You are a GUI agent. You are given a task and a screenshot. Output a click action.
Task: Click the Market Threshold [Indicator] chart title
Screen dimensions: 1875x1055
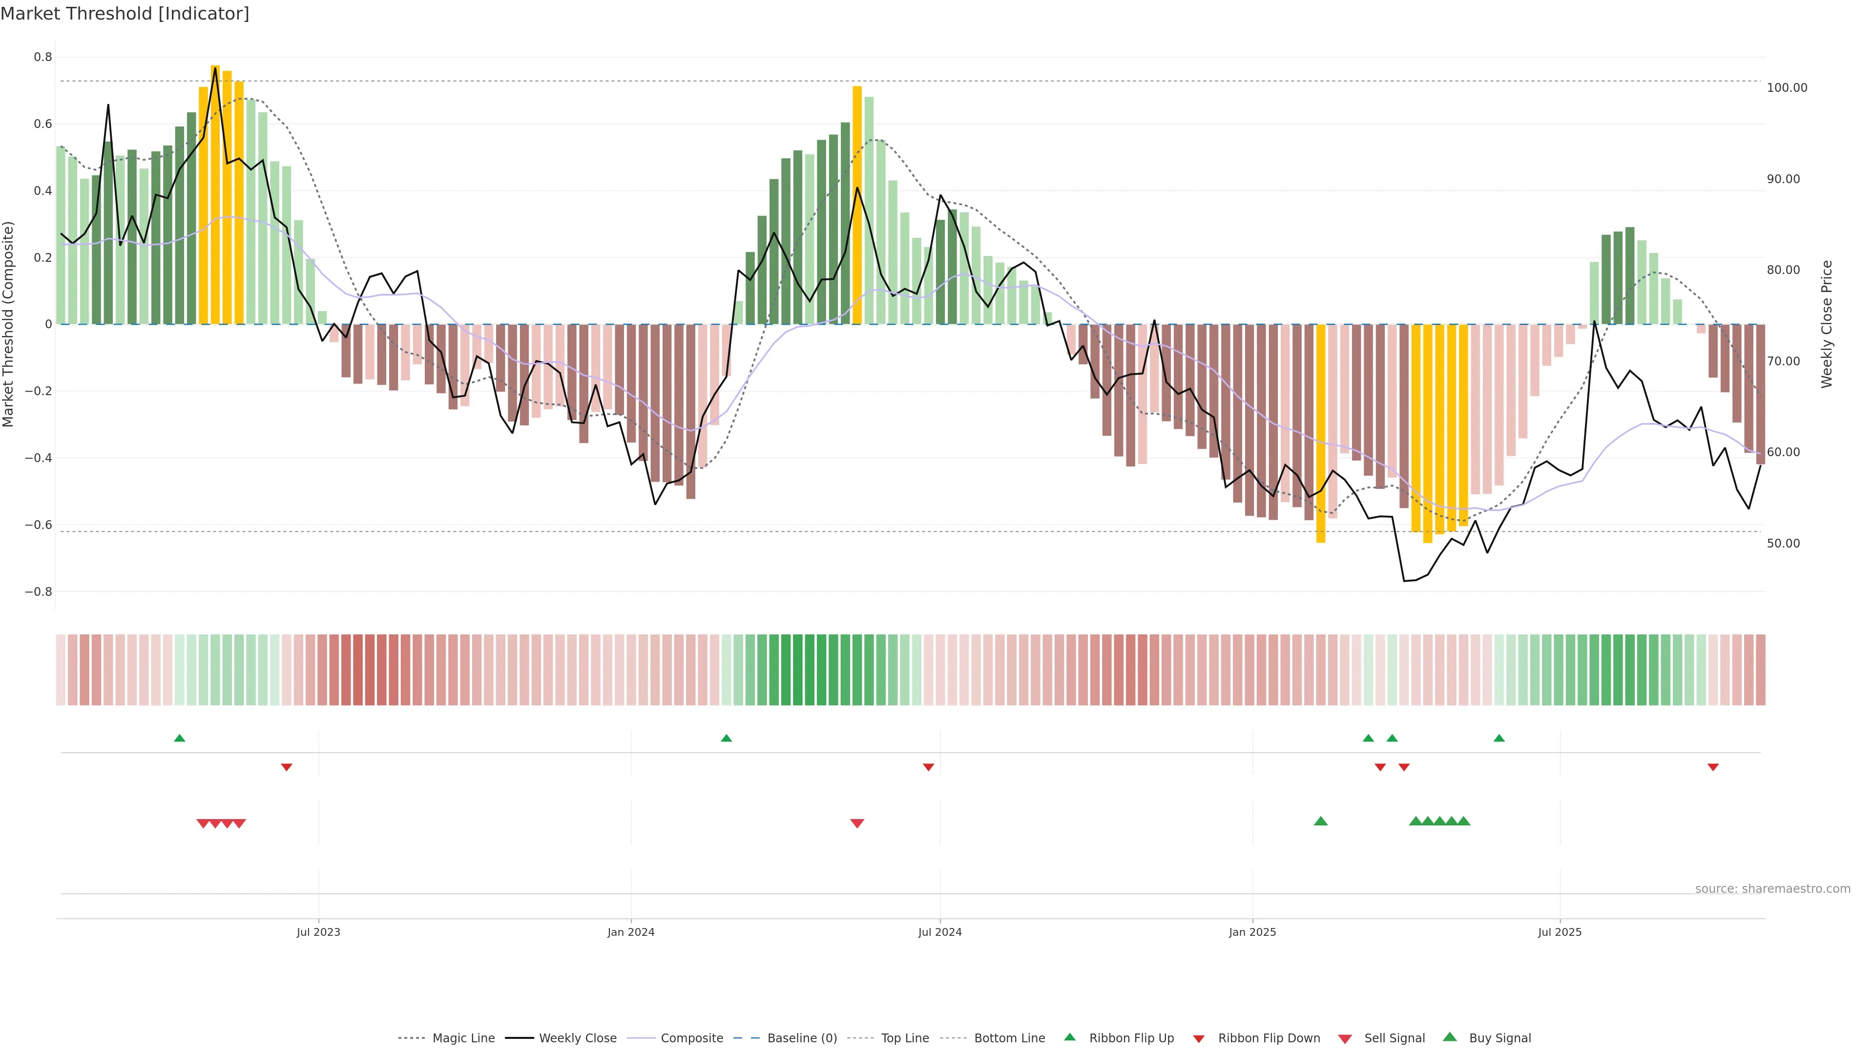point(125,14)
